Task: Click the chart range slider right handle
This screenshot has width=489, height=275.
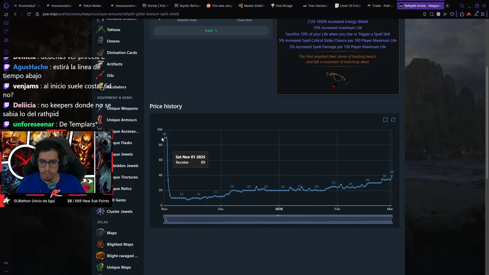Action: (x=392, y=220)
